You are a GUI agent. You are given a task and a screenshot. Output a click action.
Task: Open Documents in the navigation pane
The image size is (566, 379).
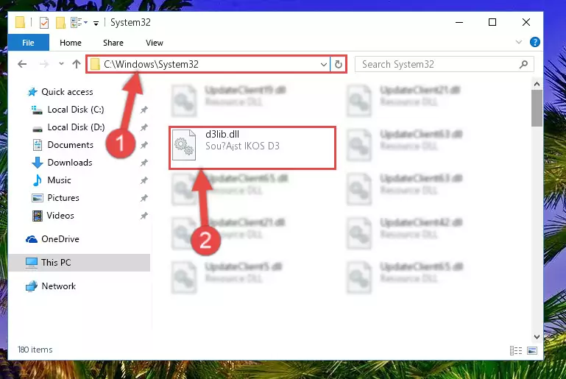click(70, 145)
